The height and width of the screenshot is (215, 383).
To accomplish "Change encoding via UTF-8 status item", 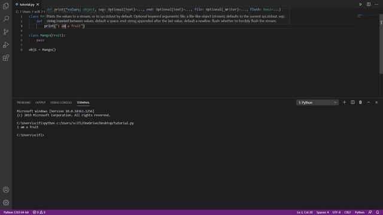I will pyautogui.click(x=336, y=213).
